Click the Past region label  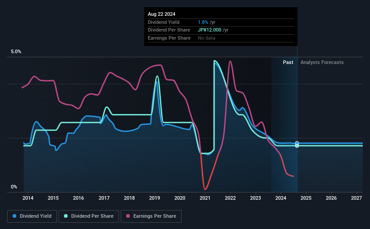point(288,62)
